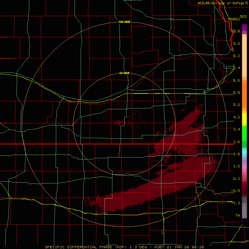
Task: Click the cyan color bar segment
Action: coord(244,152)
